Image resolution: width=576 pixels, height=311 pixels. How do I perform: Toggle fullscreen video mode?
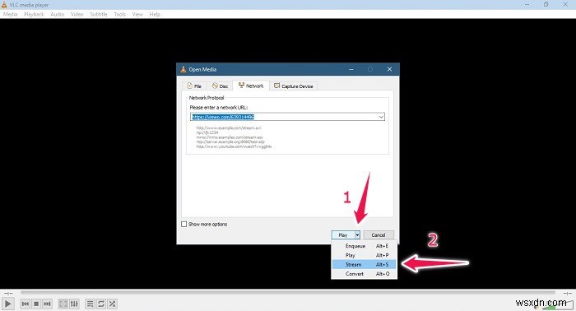(63, 304)
